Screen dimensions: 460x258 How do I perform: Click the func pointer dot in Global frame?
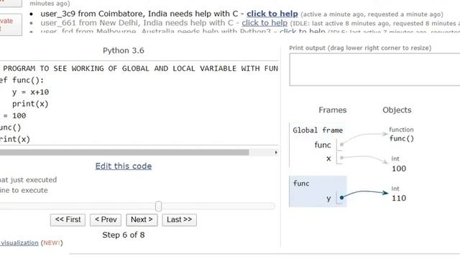pos(341,145)
